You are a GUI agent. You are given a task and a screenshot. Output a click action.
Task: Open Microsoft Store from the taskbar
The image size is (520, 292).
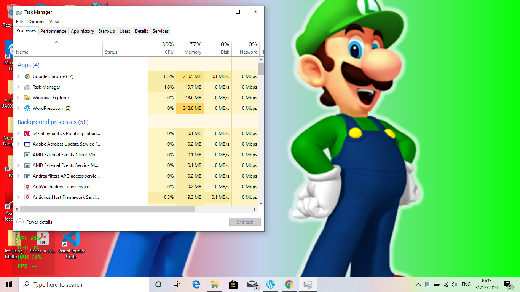(x=233, y=284)
